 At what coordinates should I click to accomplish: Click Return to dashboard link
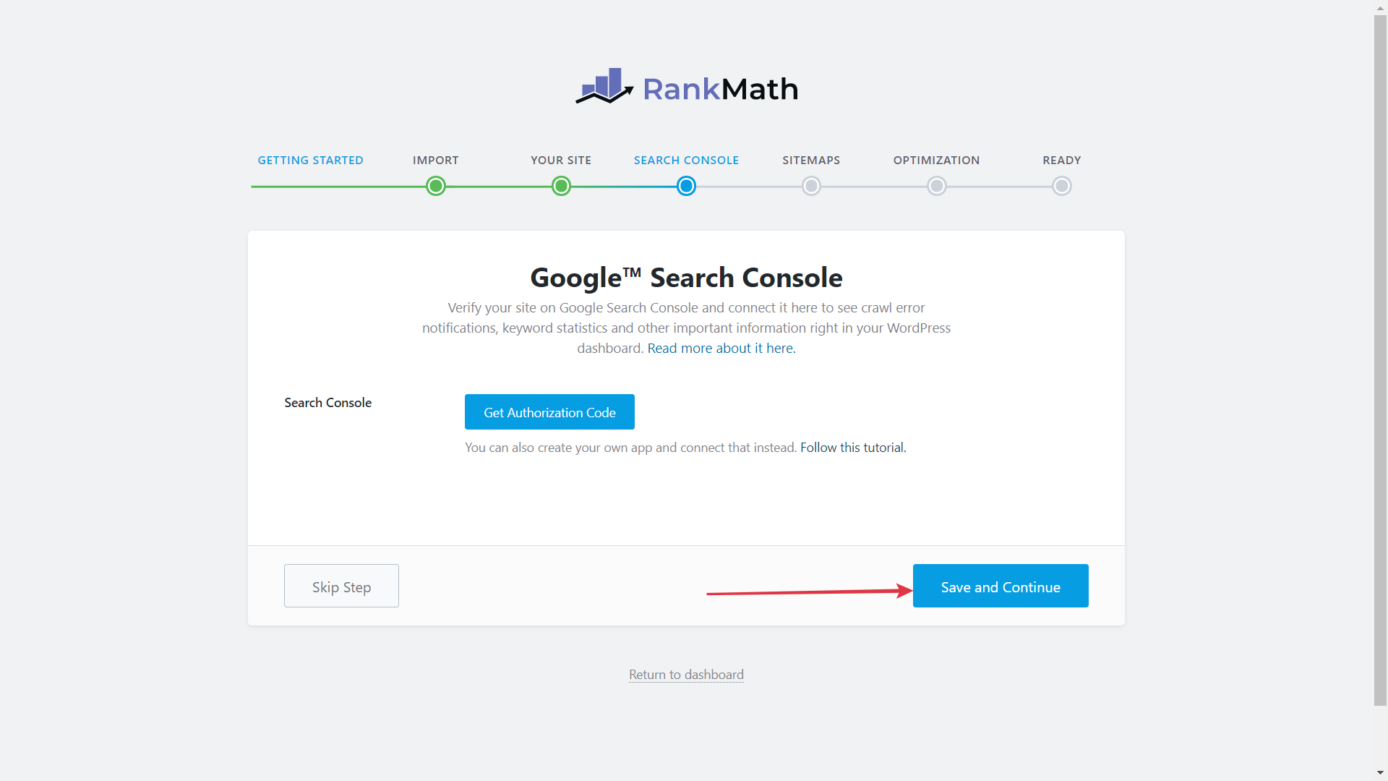[x=686, y=675]
